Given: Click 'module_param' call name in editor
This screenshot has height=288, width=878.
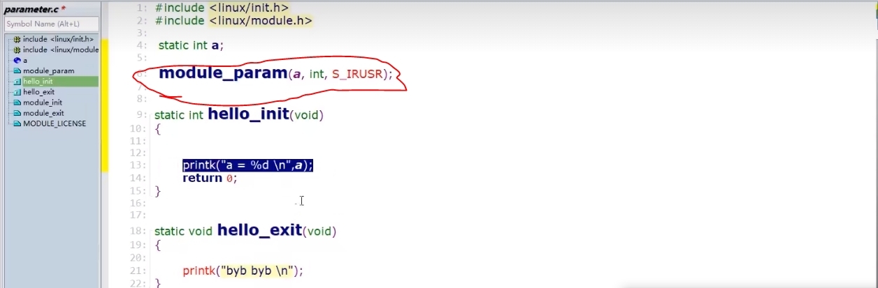Looking at the screenshot, I should point(224,73).
